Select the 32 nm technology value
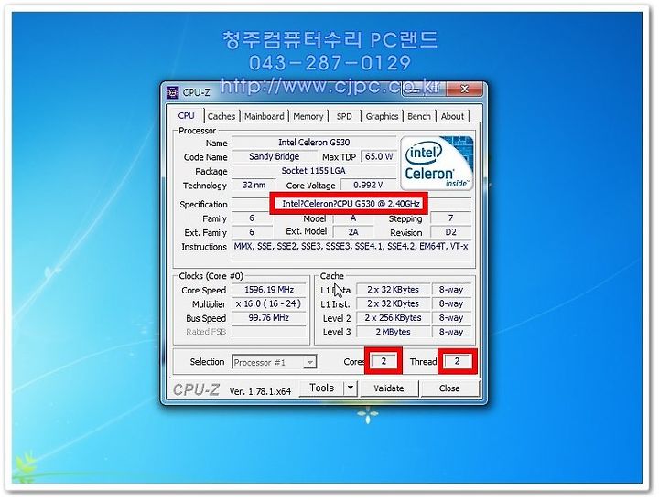The height and width of the screenshot is (500, 659). [254, 186]
